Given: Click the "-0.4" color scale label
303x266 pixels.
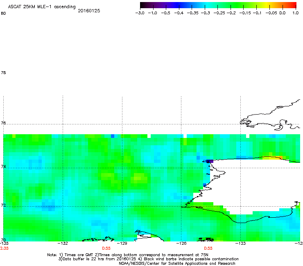Looking at the screenshot, I should (x=179, y=13).
